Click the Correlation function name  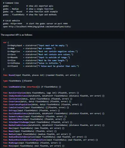coord(15,99)
